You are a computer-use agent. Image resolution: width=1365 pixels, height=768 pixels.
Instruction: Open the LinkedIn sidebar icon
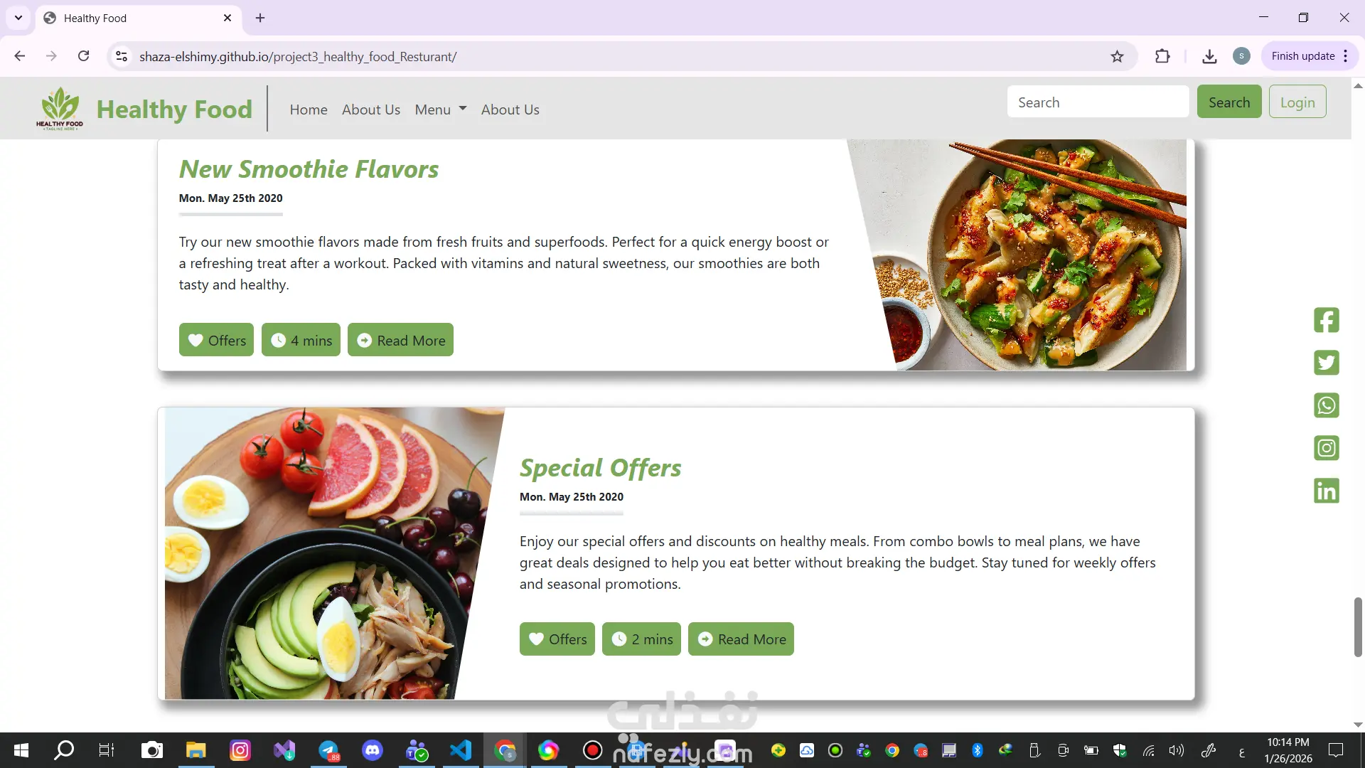1326,491
